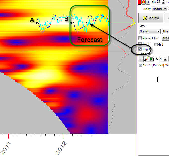The width and height of the screenshot is (169, 156).
Task: Enable the Max sceleton checkbox
Action: (x=140, y=38)
